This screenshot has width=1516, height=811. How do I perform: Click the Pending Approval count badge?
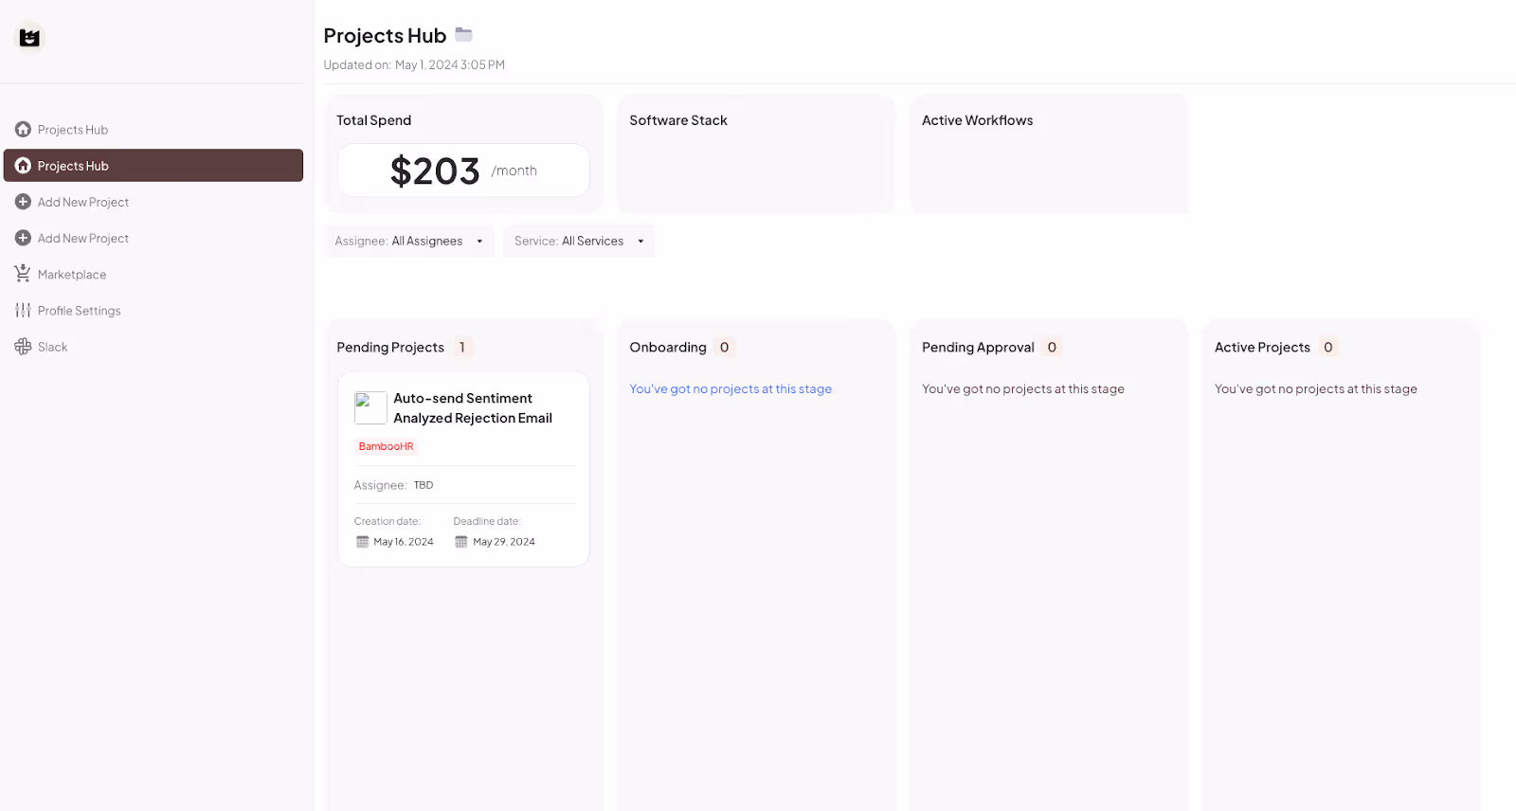(x=1052, y=347)
